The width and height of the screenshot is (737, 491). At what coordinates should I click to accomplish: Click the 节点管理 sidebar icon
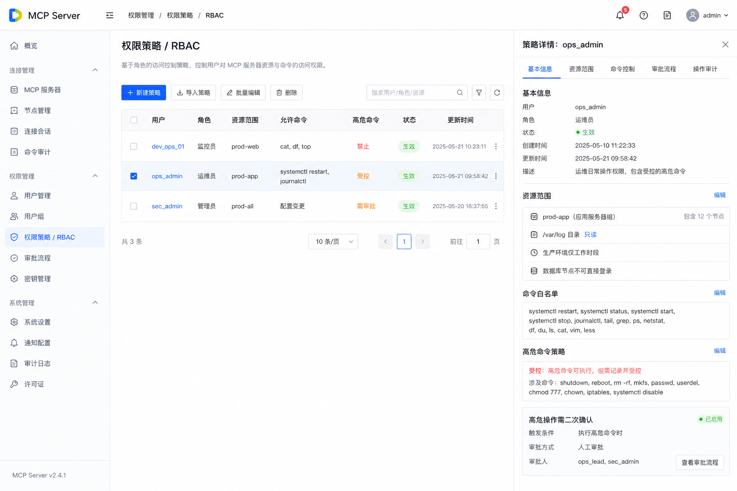click(x=14, y=110)
